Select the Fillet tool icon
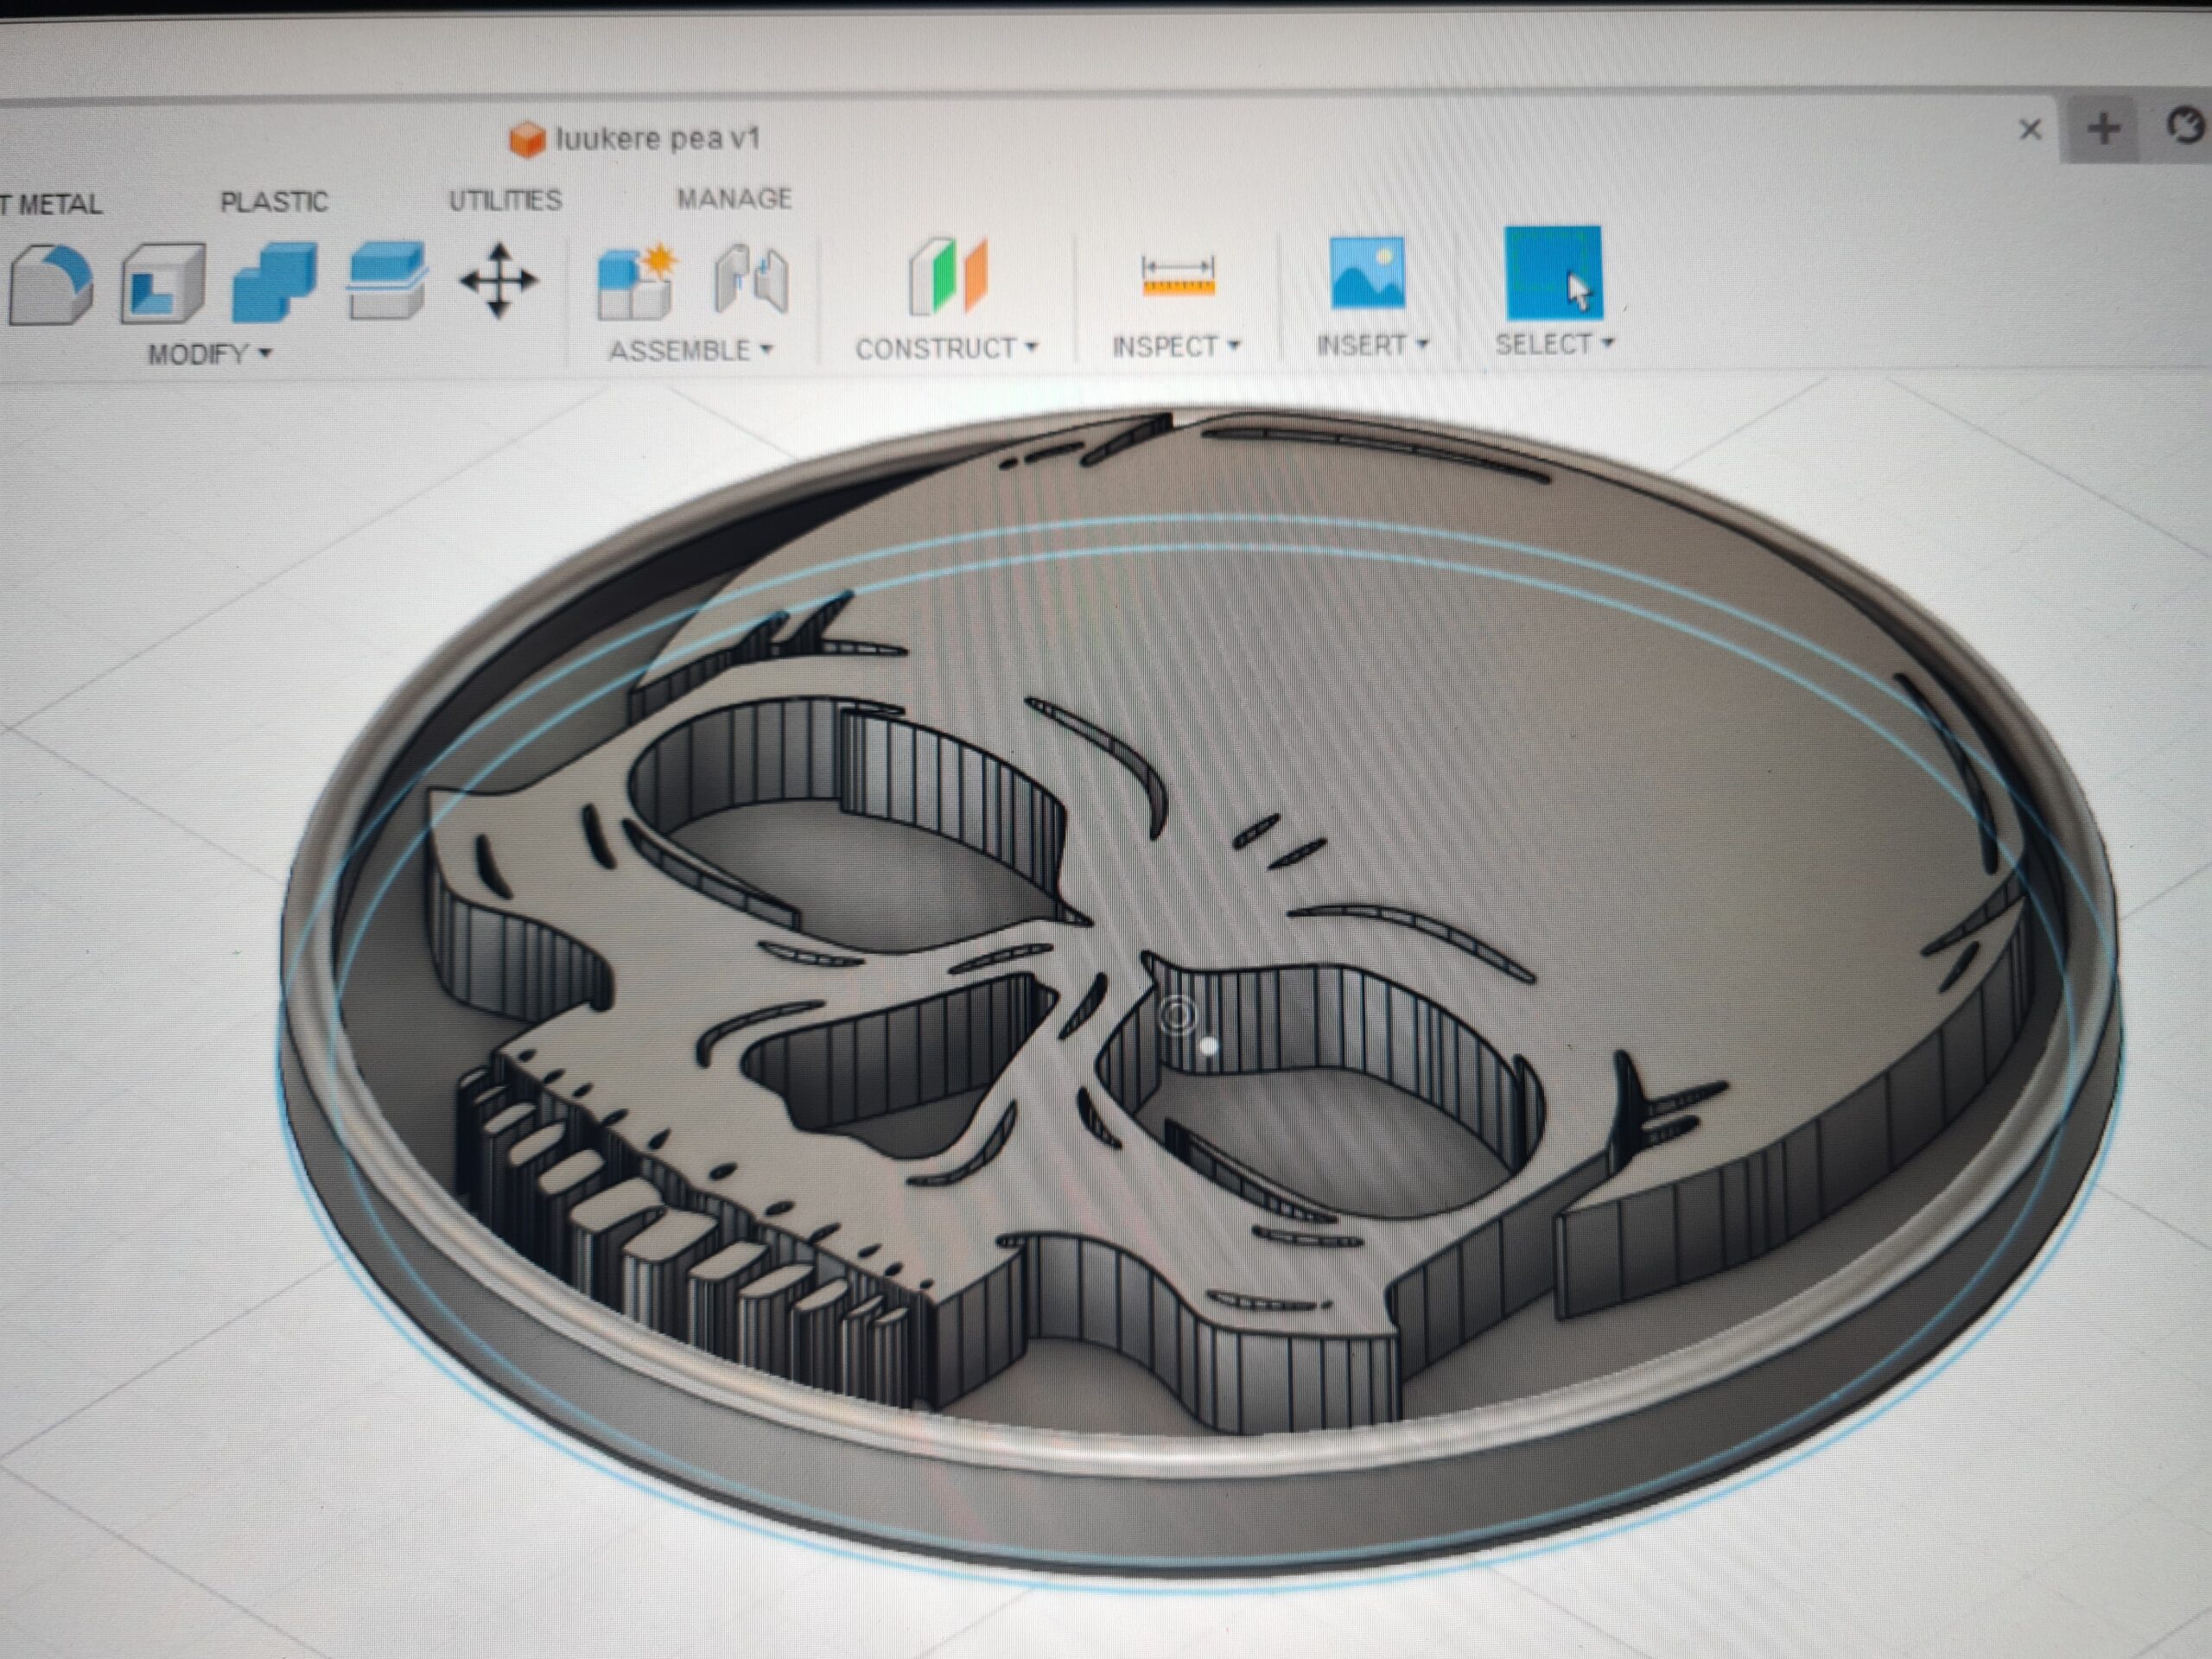Viewport: 2212px width, 1659px height. [x=50, y=284]
